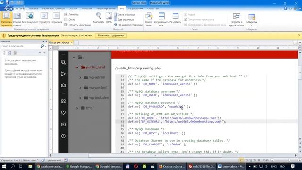
Task: Click the spelling check icon in status bar
Action: (43, 160)
